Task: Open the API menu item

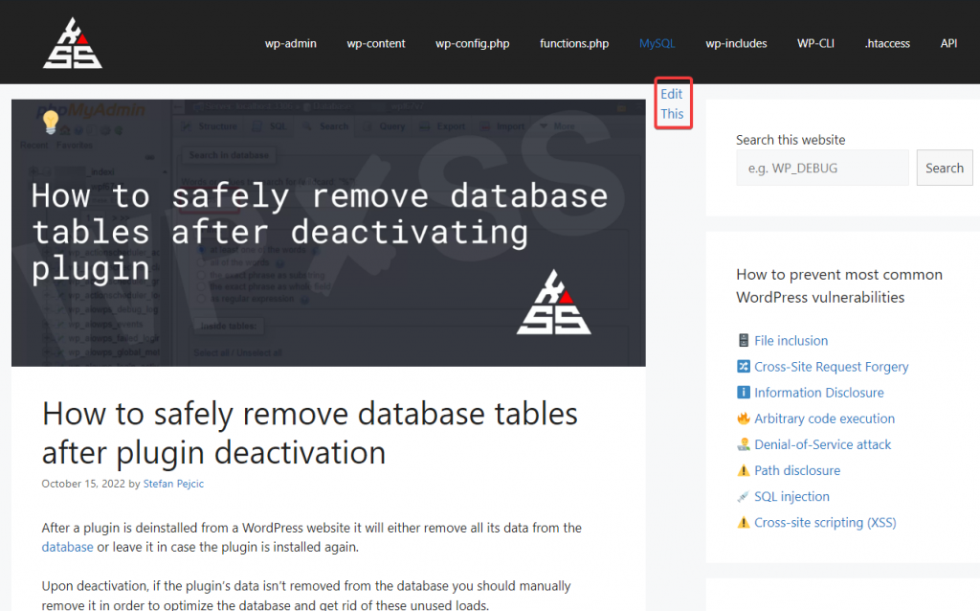Action: pos(948,44)
